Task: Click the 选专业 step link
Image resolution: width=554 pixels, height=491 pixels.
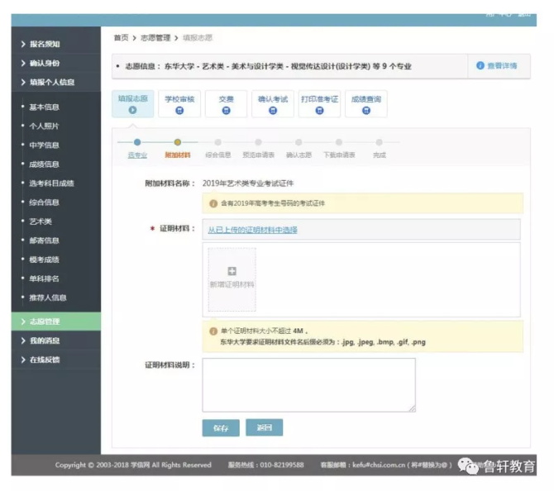Action: click(137, 155)
